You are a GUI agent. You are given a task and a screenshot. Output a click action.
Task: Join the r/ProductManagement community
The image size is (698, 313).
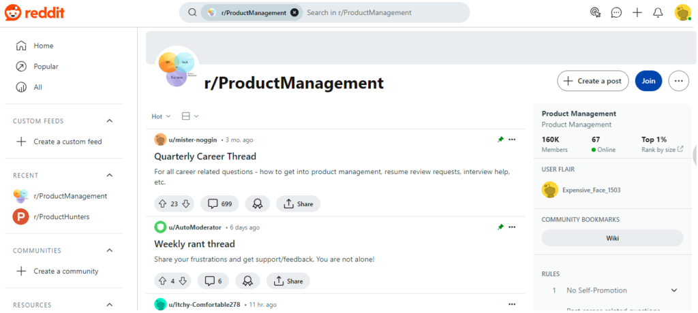point(648,81)
